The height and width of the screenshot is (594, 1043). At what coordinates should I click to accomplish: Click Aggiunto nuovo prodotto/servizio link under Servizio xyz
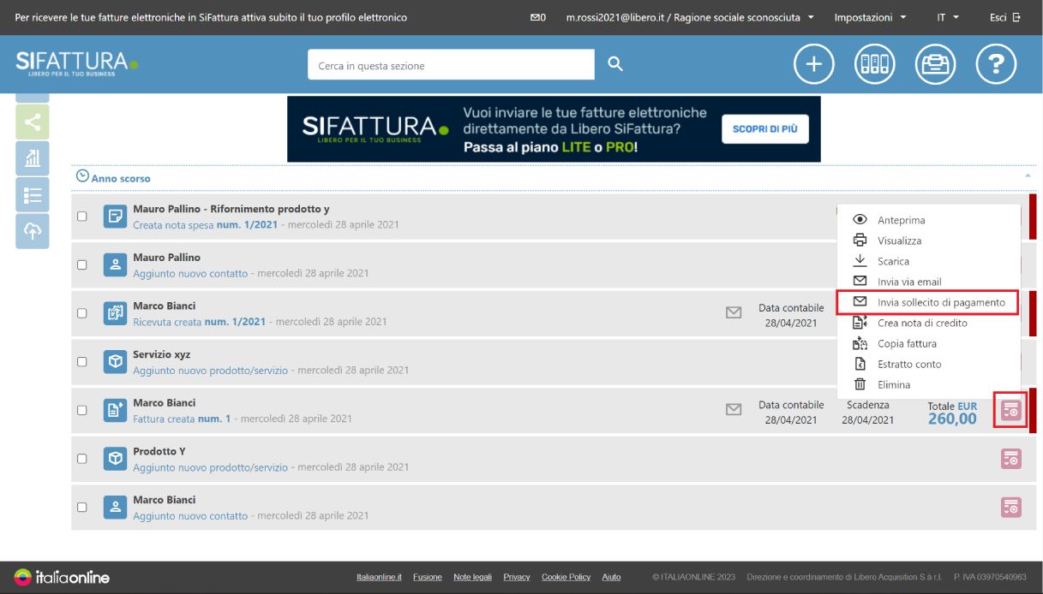pos(211,371)
